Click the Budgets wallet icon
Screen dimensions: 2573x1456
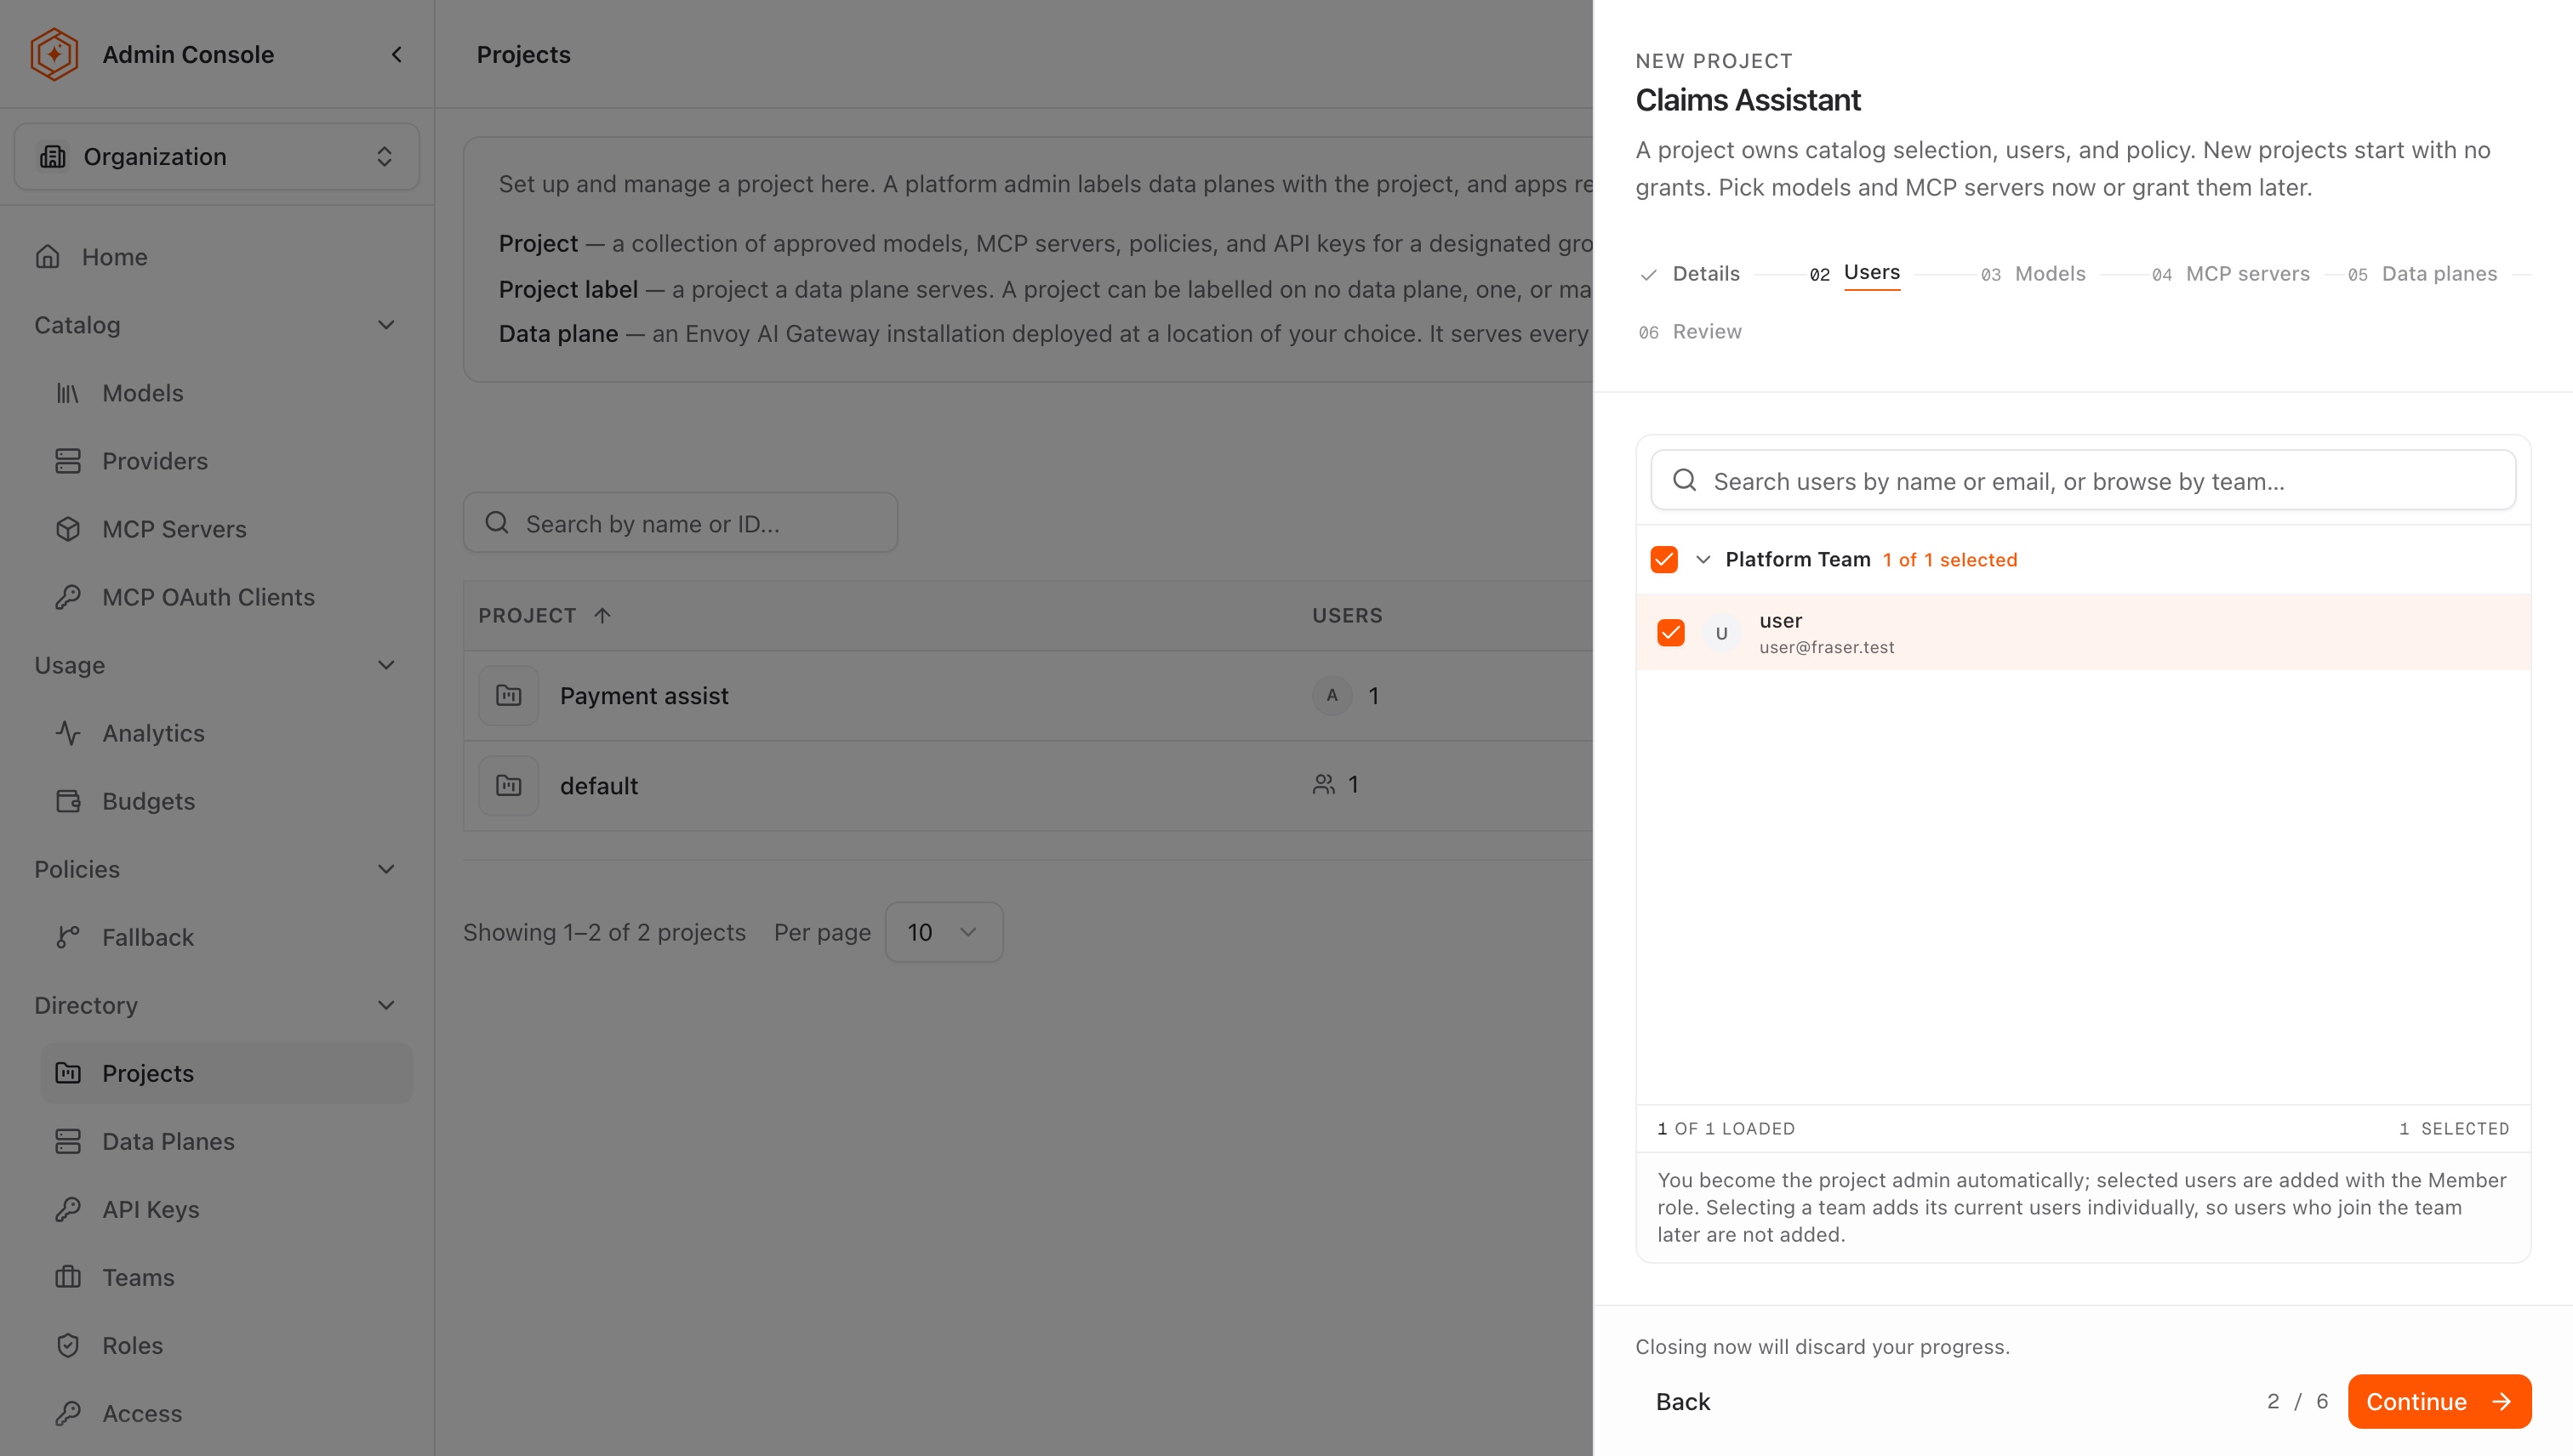68,801
